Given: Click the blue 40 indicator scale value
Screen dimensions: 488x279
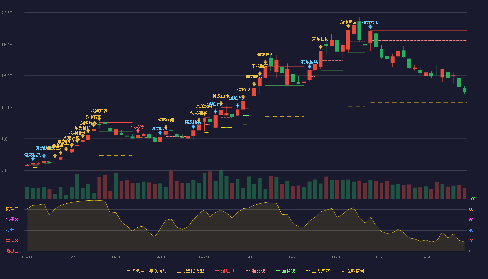Looking at the screenshot, I should (x=471, y=230).
